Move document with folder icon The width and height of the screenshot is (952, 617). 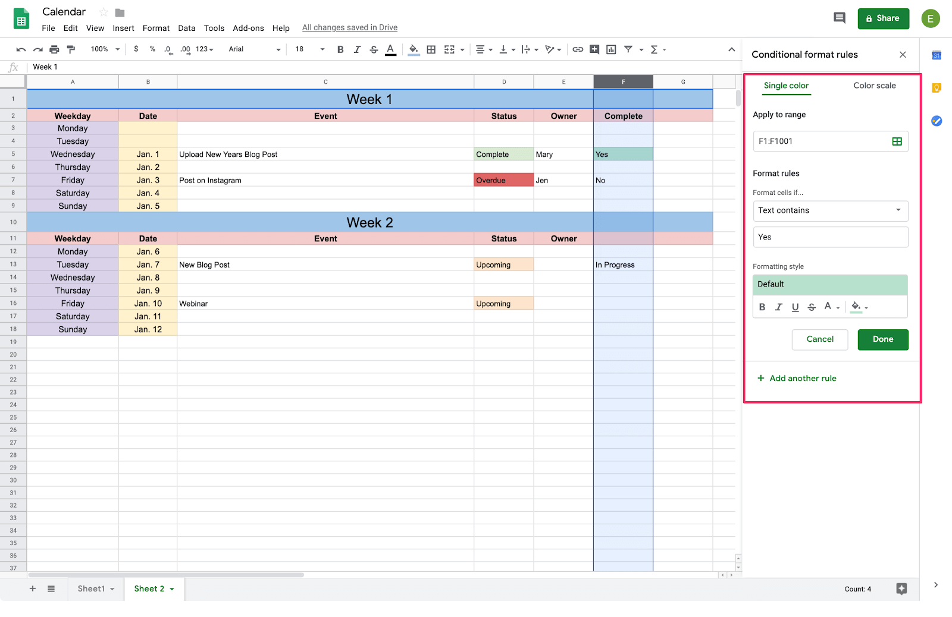tap(120, 12)
